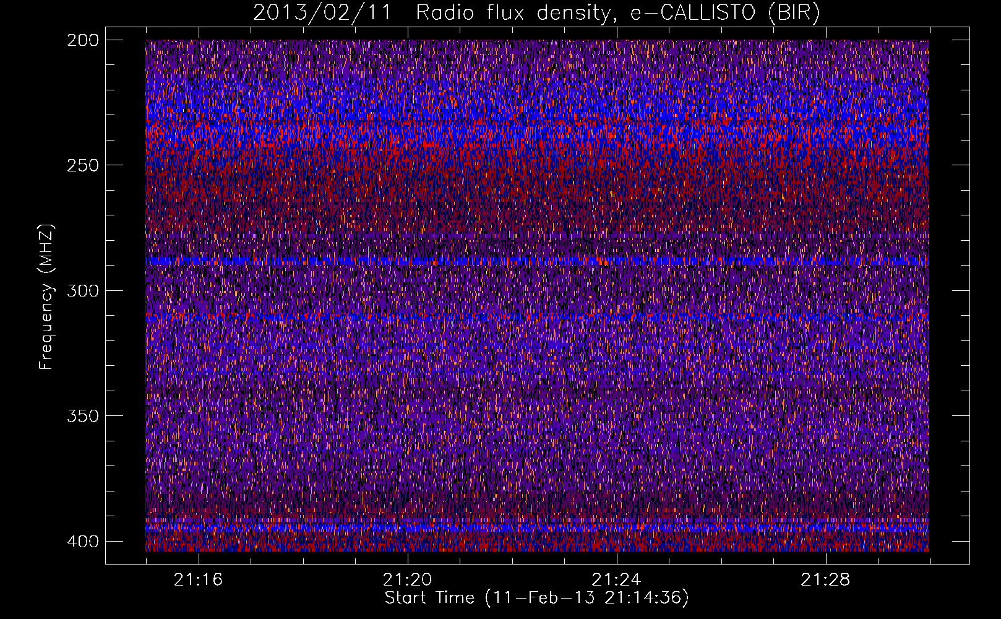The image size is (1001, 619).
Task: Select the '400' frequency axis label
Action: click(82, 541)
